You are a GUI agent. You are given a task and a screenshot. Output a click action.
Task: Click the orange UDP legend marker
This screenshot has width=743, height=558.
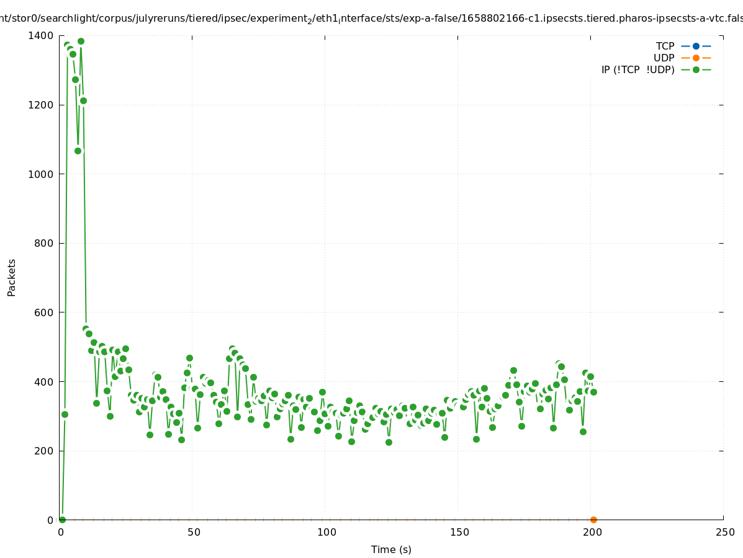point(696,58)
